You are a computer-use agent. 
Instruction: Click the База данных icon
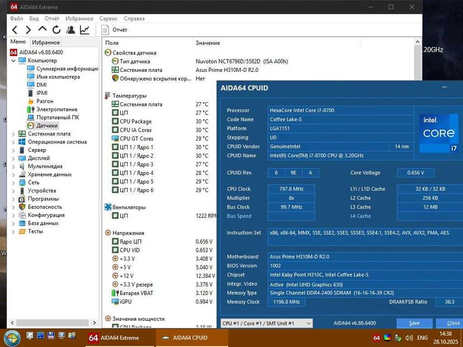pos(22,223)
